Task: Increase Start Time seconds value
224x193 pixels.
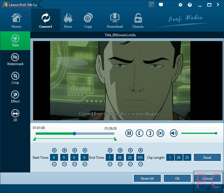Action: [x=75, y=150]
